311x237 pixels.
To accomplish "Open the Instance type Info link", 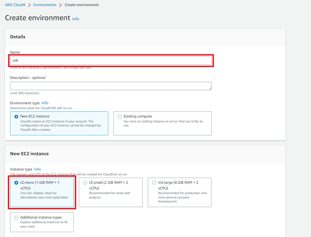I will 38,169.
